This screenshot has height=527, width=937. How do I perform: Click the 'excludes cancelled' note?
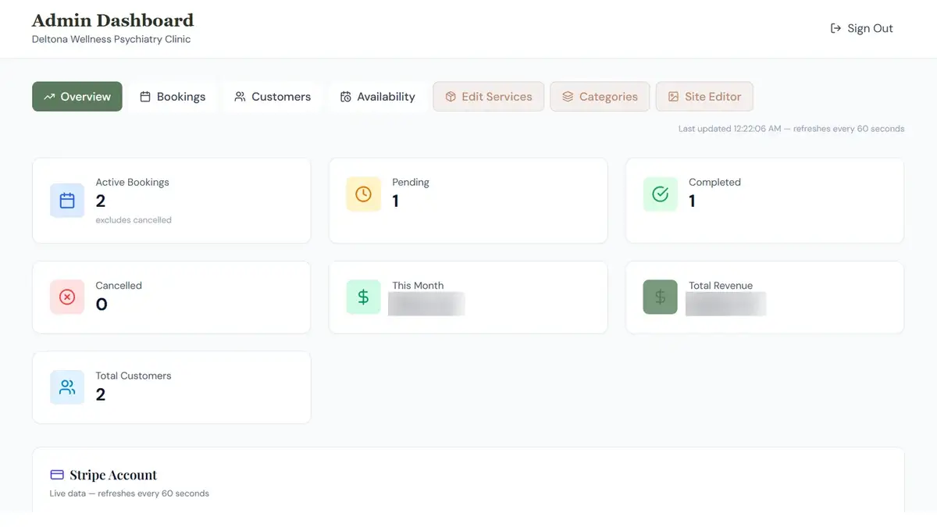pyautogui.click(x=134, y=220)
